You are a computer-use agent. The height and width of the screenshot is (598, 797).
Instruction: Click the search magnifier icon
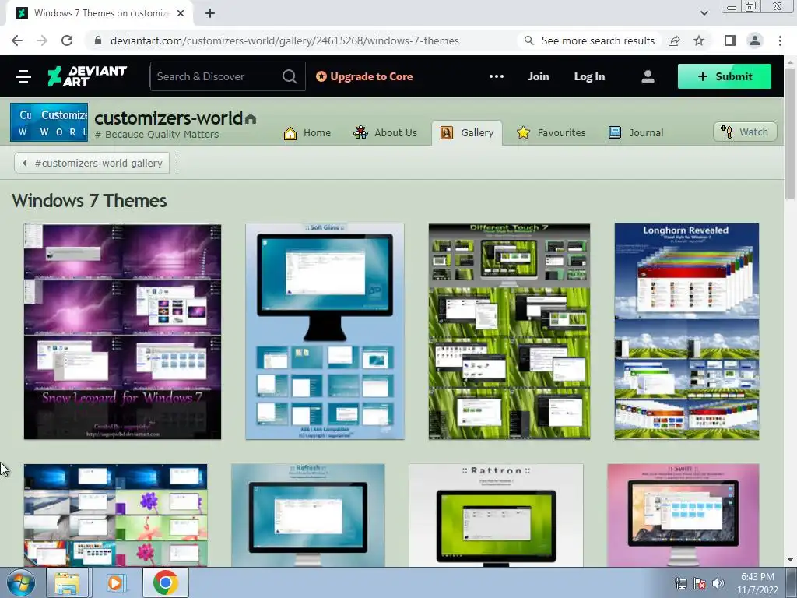(x=290, y=76)
